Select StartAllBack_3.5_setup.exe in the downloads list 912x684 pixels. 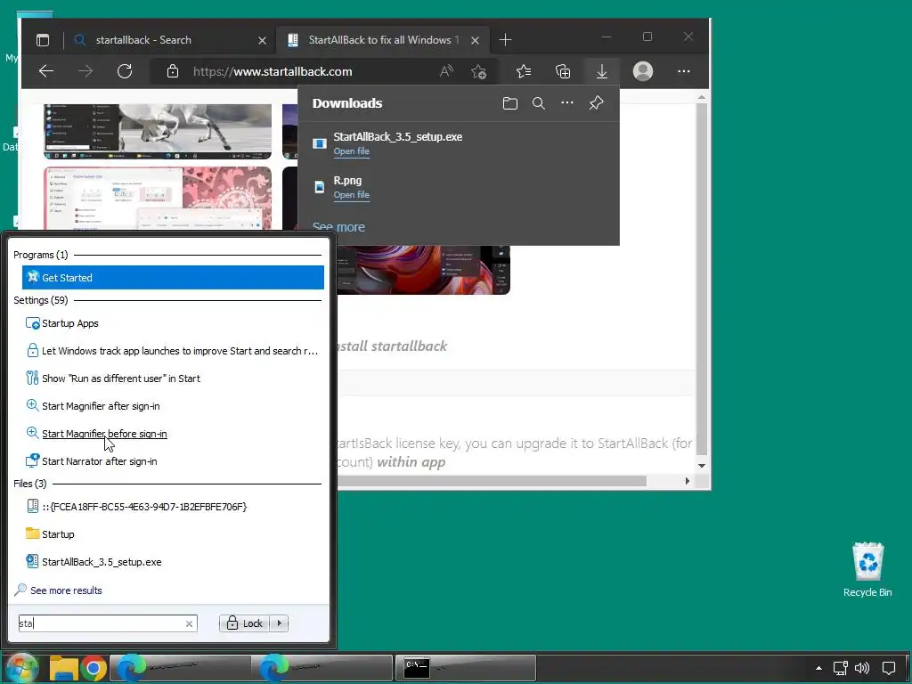pyautogui.click(x=398, y=136)
